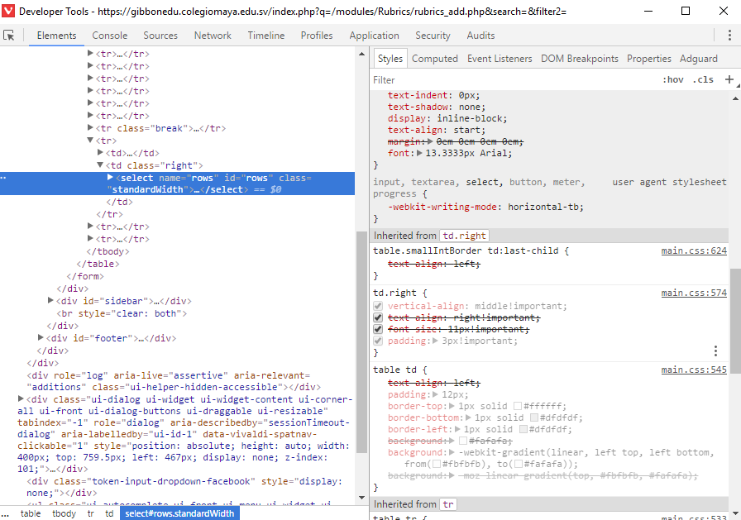Expand the border-top shorthand triangle

point(452,406)
